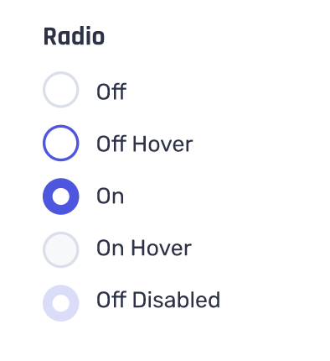Click the "Off Hover" label text
This screenshot has height=361, width=330.
[145, 144]
